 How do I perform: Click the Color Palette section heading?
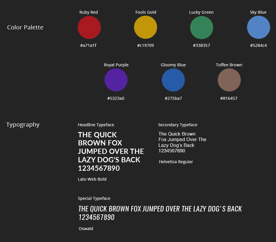coord(25,27)
